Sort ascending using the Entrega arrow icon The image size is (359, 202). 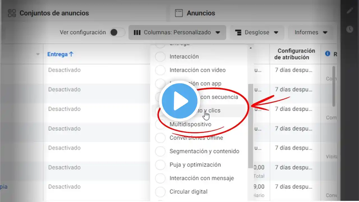tap(71, 54)
